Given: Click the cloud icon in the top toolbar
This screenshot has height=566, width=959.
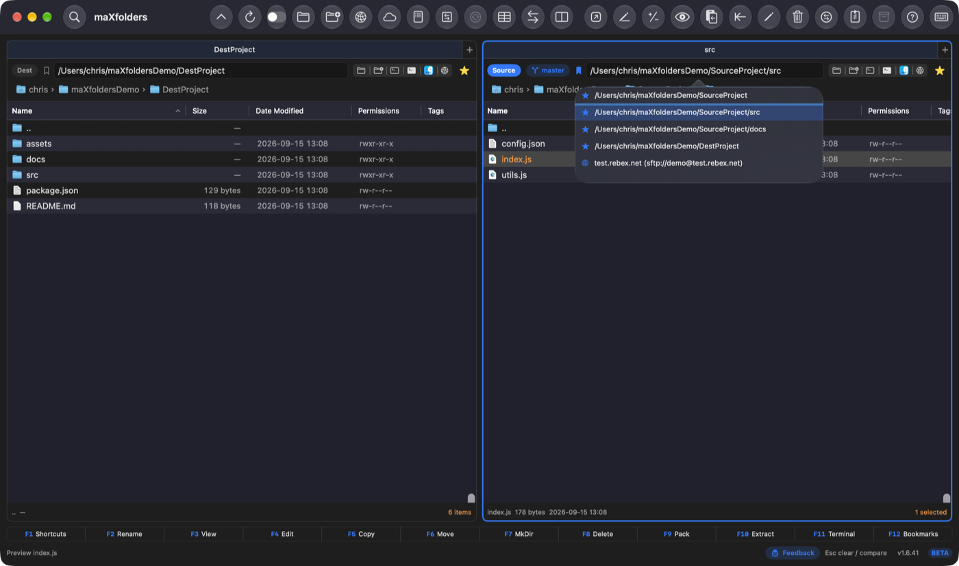Looking at the screenshot, I should pyautogui.click(x=389, y=17).
